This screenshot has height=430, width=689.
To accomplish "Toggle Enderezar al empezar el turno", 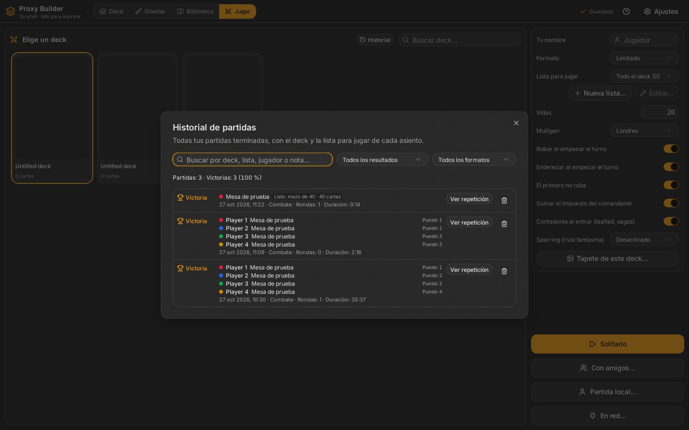I will pyautogui.click(x=671, y=167).
